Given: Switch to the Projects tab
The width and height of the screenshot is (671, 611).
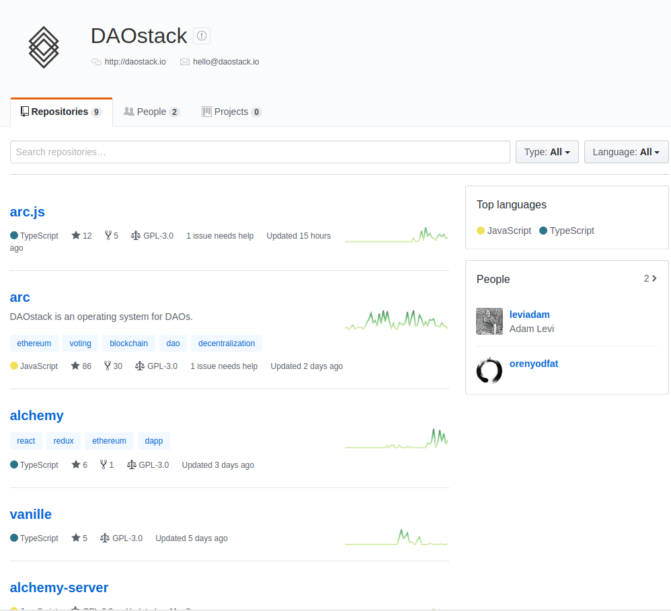Looking at the screenshot, I should point(231,112).
